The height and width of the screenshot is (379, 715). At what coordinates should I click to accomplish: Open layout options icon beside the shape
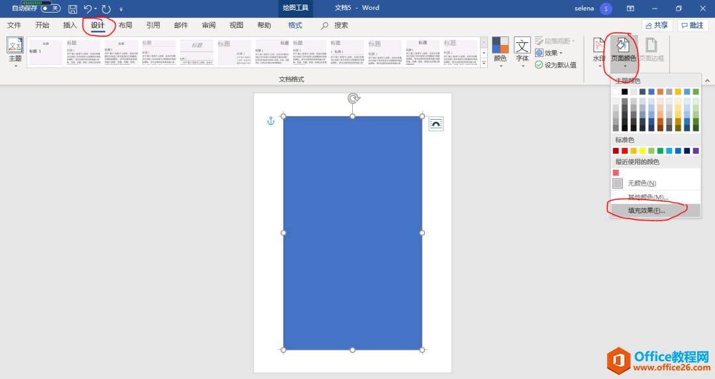tap(436, 124)
